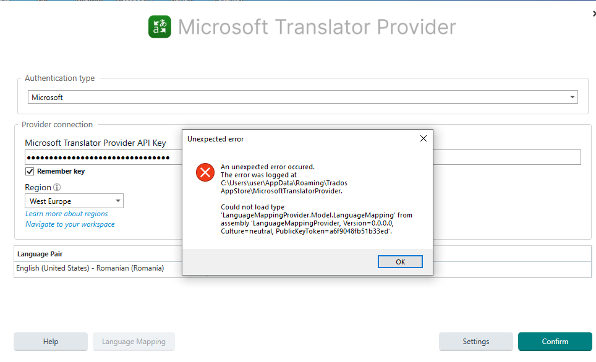Open Language Mapping
This screenshot has width=596, height=362.
(134, 342)
